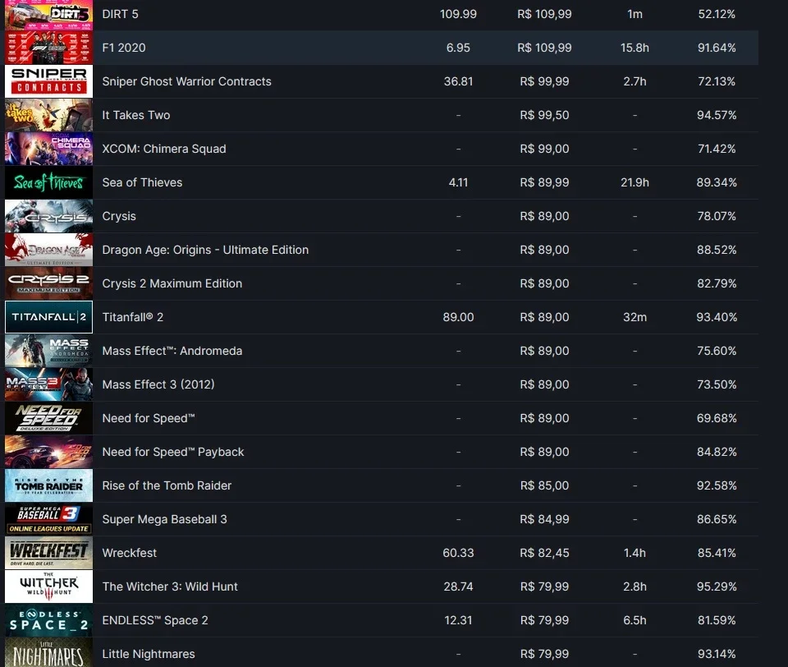Click the Titanfall® 2 title
Image resolution: width=788 pixels, height=667 pixels.
click(133, 317)
